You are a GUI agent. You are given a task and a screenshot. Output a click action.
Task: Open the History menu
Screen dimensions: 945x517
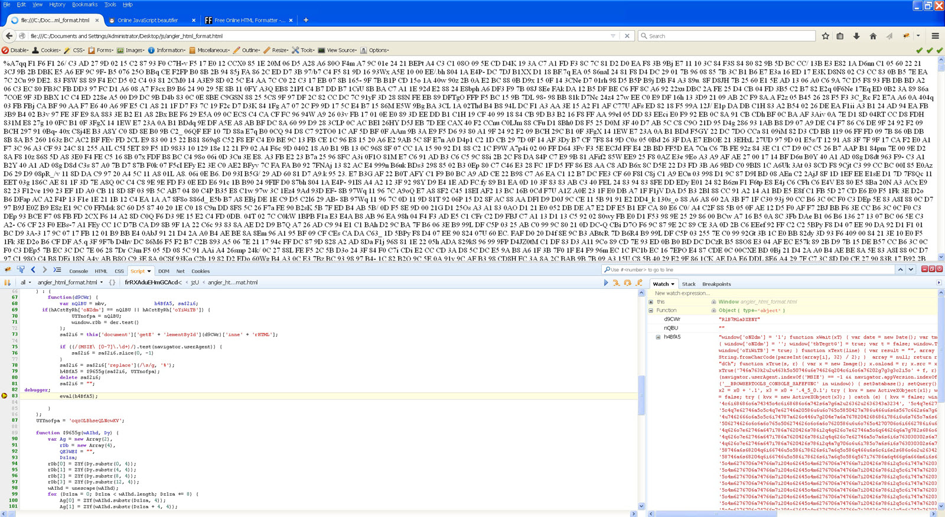pyautogui.click(x=57, y=5)
